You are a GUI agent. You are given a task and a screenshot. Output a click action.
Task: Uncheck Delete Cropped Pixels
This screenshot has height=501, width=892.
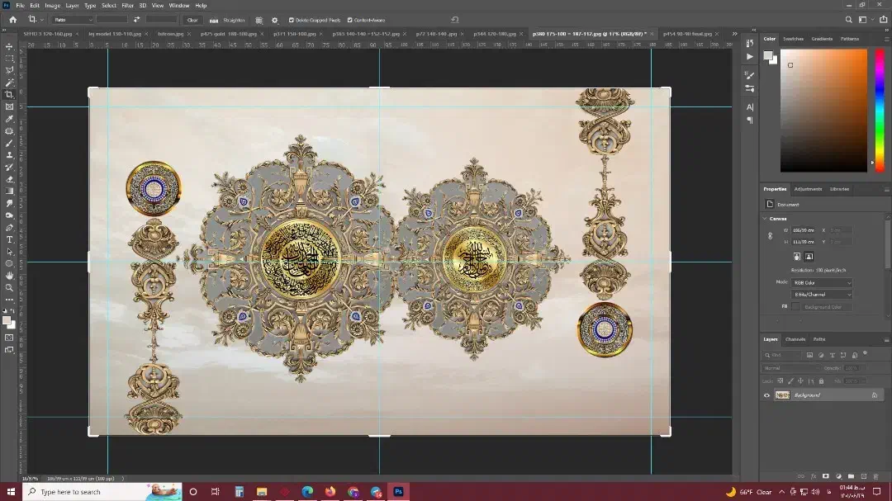[x=292, y=20]
